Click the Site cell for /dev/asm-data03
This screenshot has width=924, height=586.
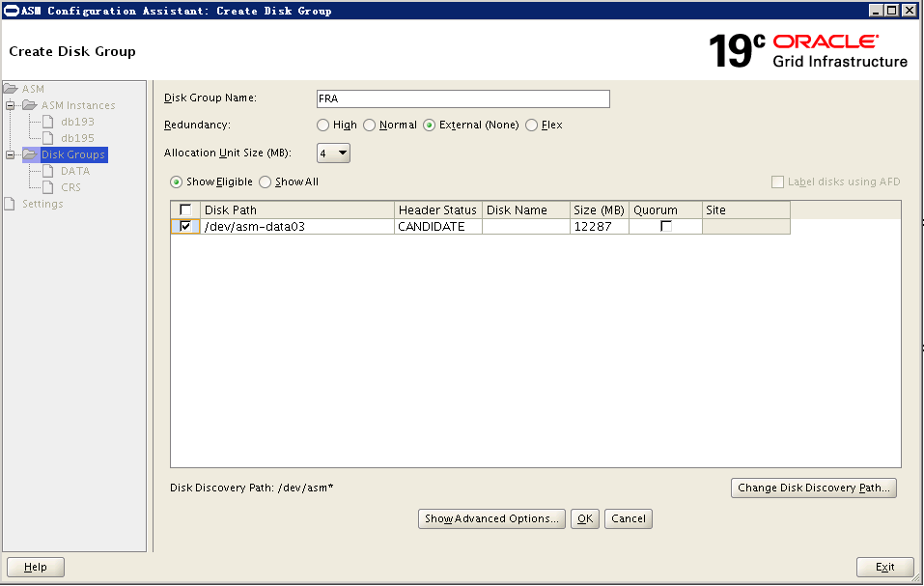[746, 227]
